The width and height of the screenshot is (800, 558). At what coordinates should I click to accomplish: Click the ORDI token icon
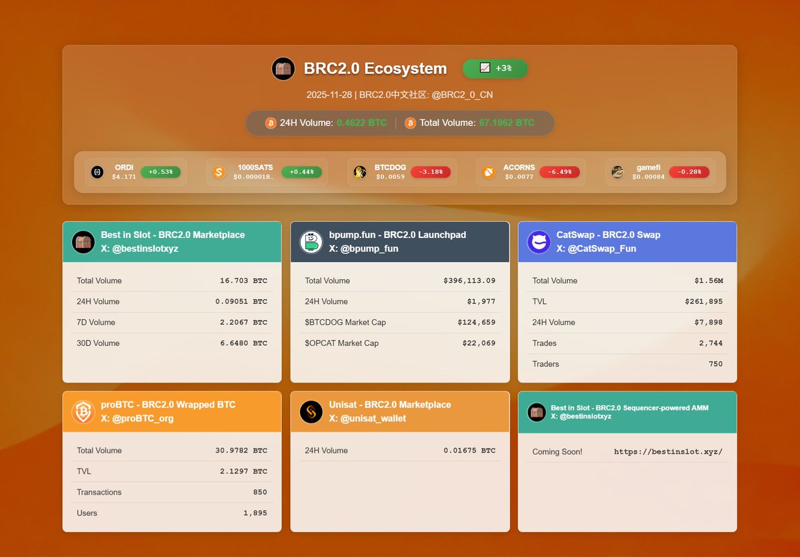tap(98, 172)
